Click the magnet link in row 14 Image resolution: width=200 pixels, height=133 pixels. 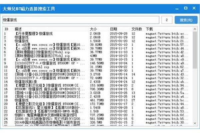(167, 82)
